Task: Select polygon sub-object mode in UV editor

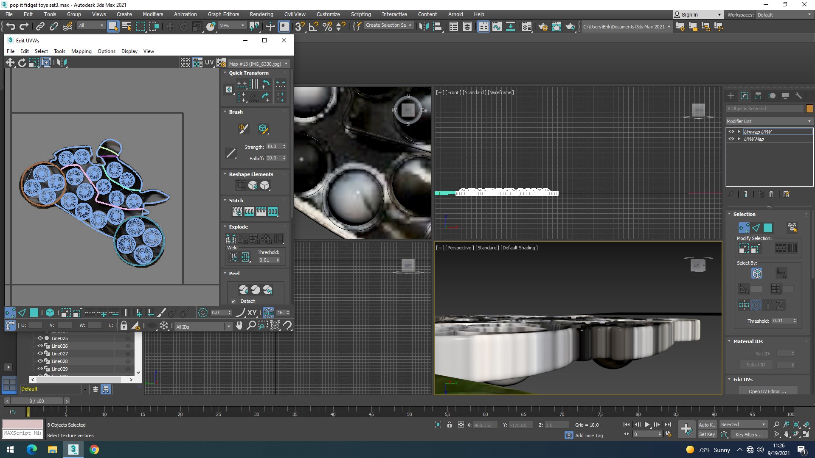Action: coord(34,313)
